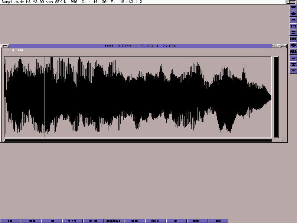Click the double right-arrow scroll button
Viewport: 297px width, 223px height.
[197, 221]
